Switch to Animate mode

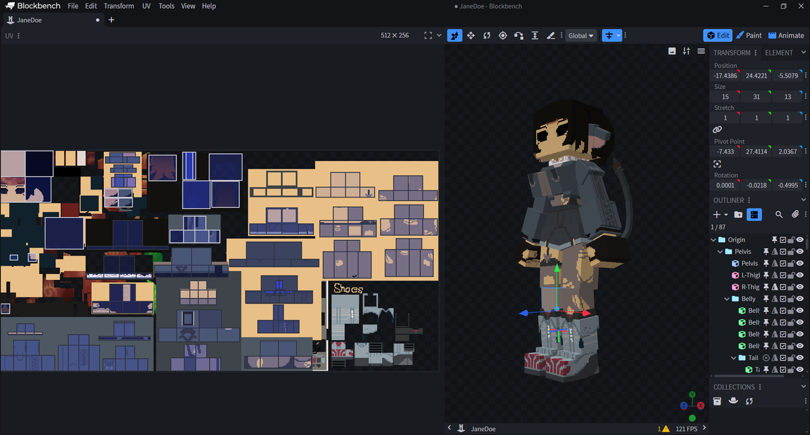click(x=786, y=35)
